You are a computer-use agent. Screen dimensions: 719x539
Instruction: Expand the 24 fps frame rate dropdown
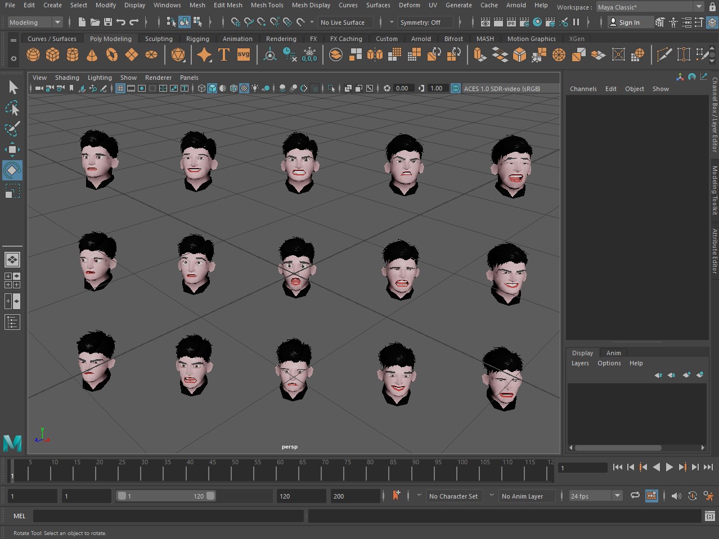[617, 496]
